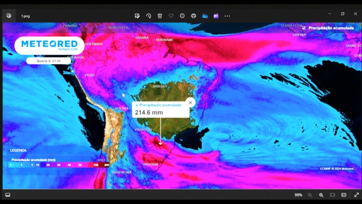This screenshot has width=362, height=204.
Task: Click the Fit to window icon
Action: pos(333,195)
